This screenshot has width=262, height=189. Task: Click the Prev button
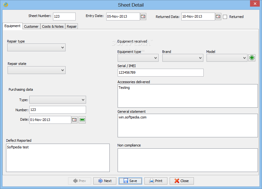click(x=79, y=181)
